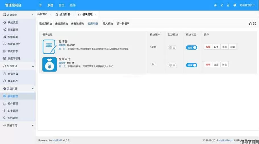The image size is (259, 144).
Task: Close the 会员列表 tab
Action: (x=73, y=14)
